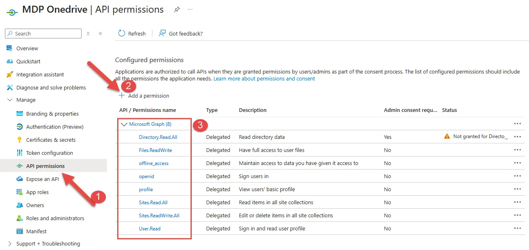
Task: Click the plus icon for Add a permission
Action: (121, 96)
